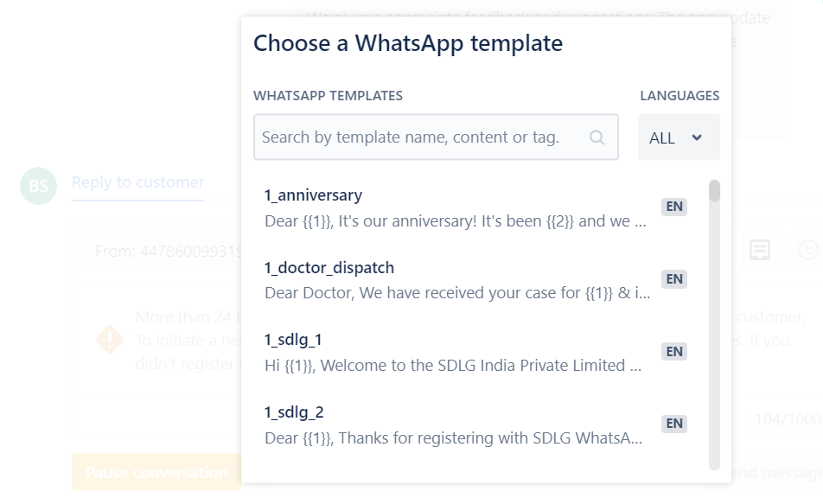Click the EN badge for 1_sdlg_2

pos(674,424)
